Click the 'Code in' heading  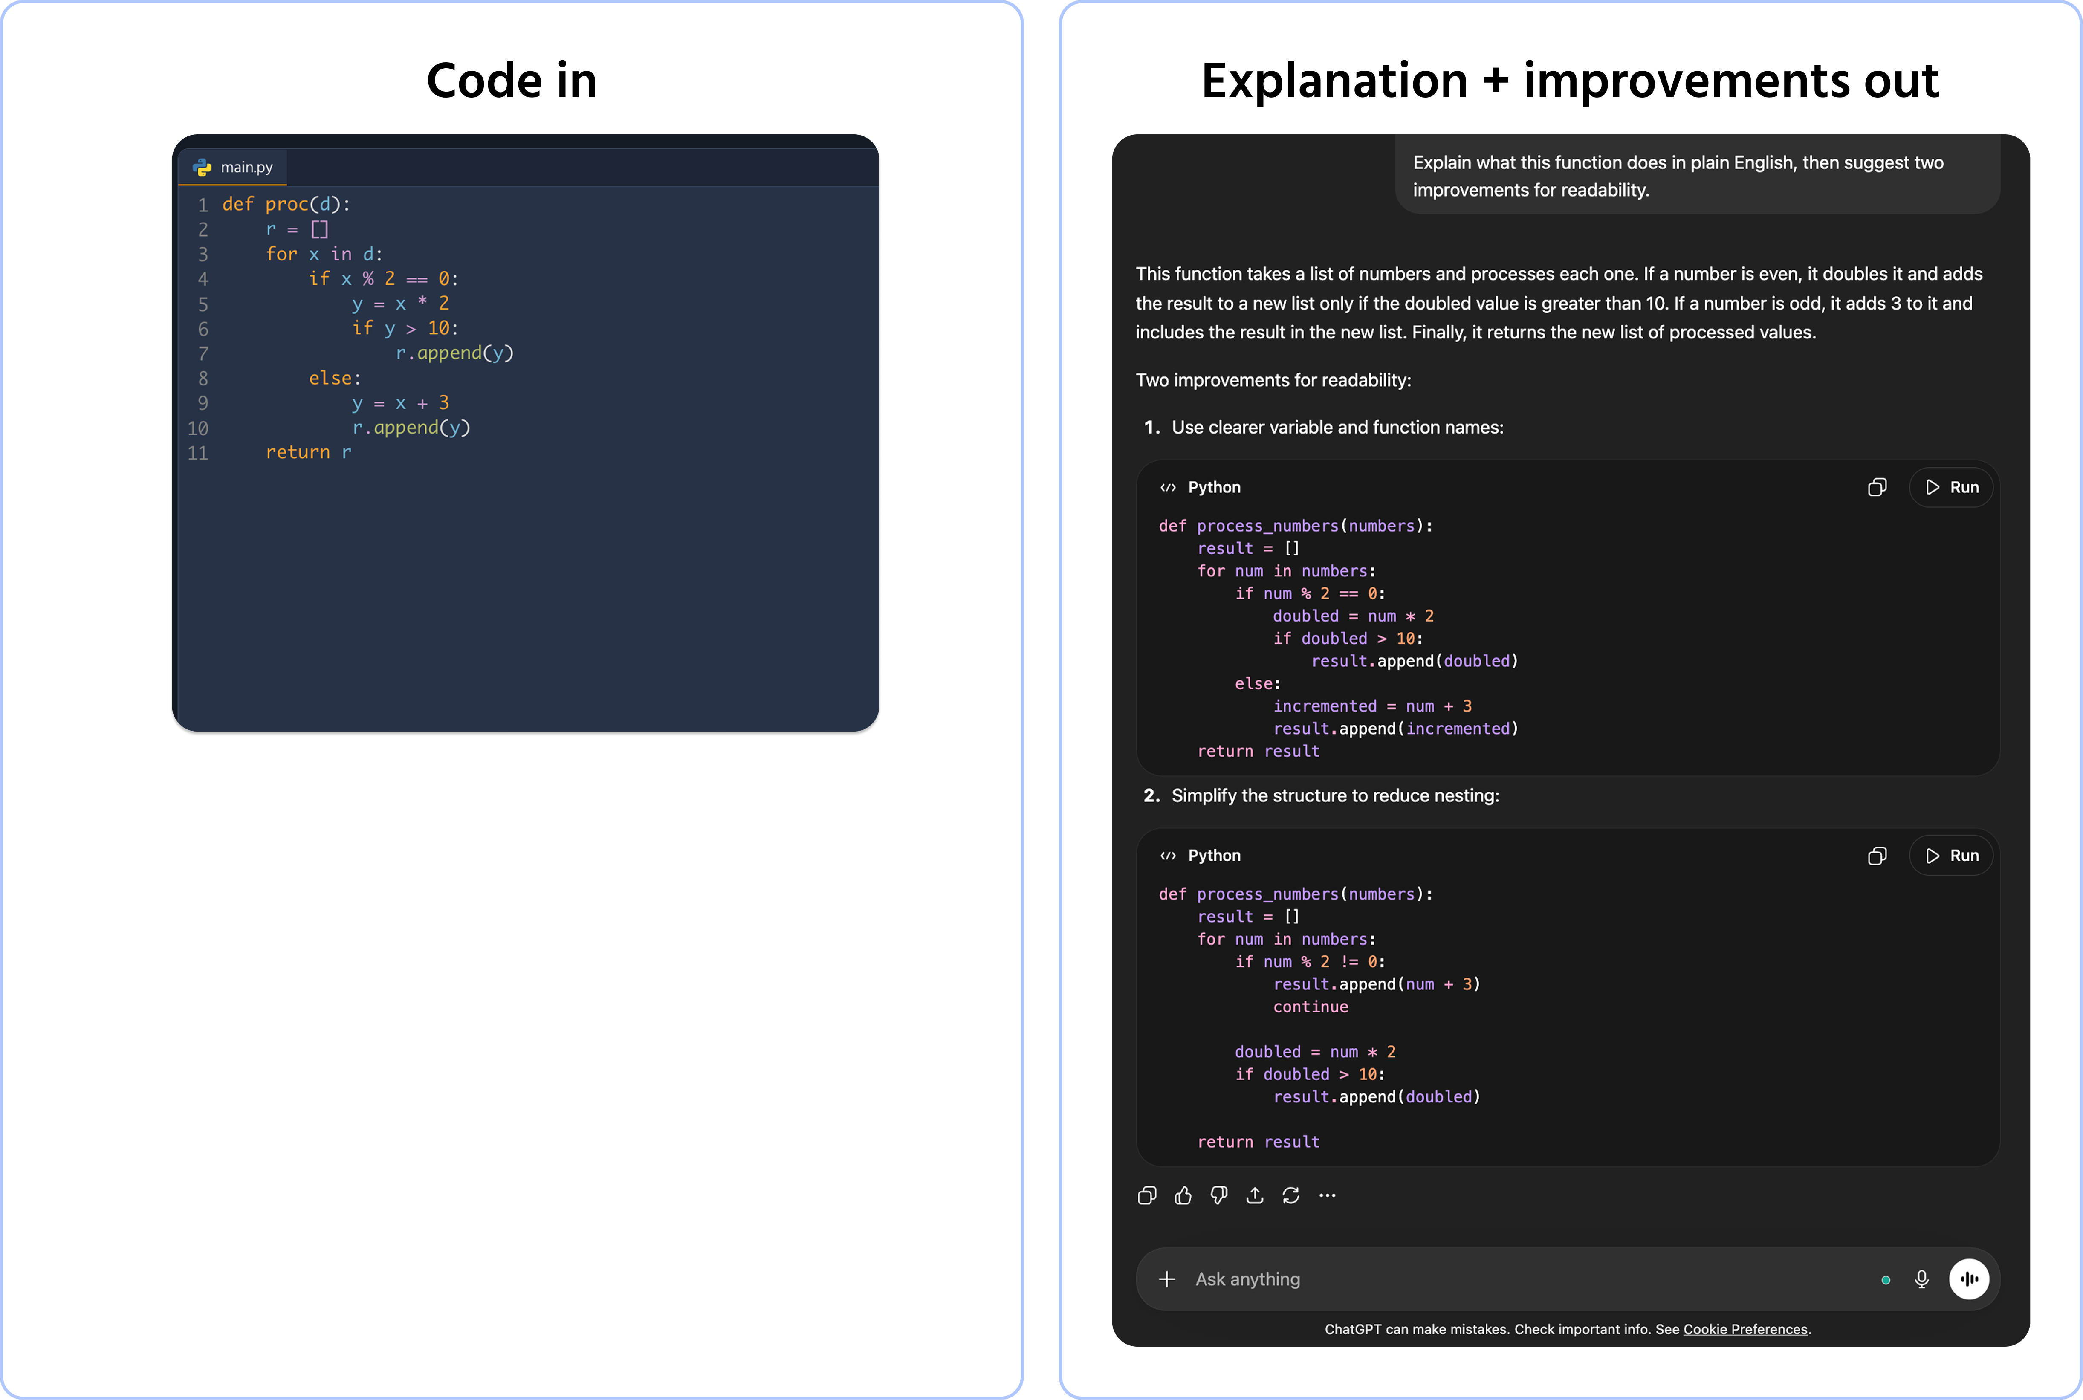tap(512, 80)
